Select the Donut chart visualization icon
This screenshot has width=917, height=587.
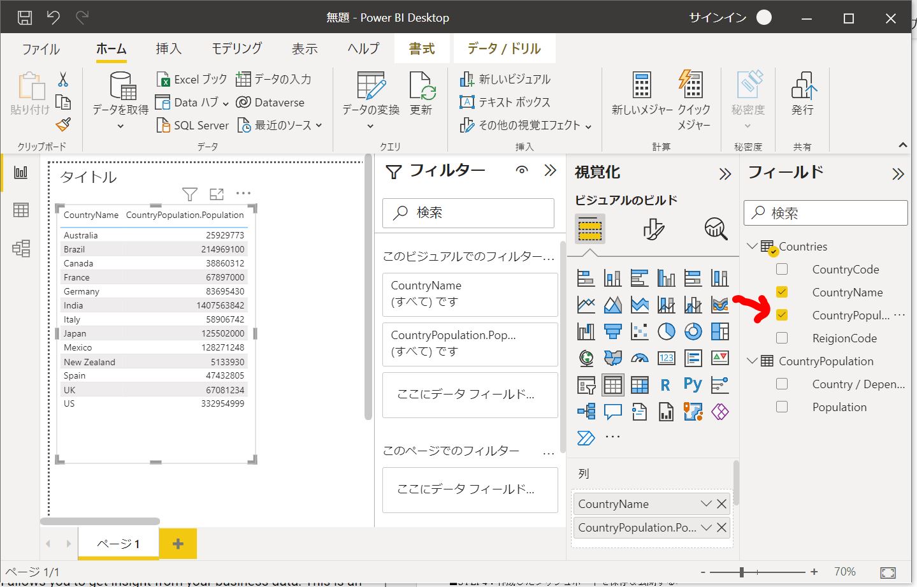coord(693,331)
